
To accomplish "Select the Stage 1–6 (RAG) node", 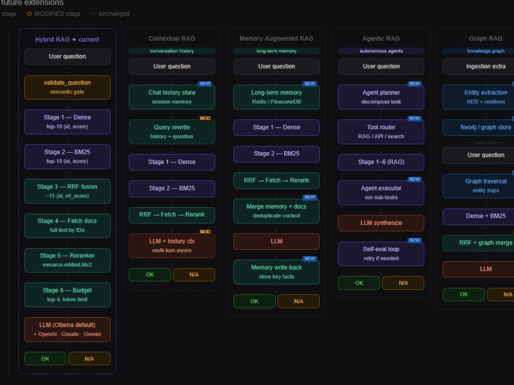I will tap(381, 162).
